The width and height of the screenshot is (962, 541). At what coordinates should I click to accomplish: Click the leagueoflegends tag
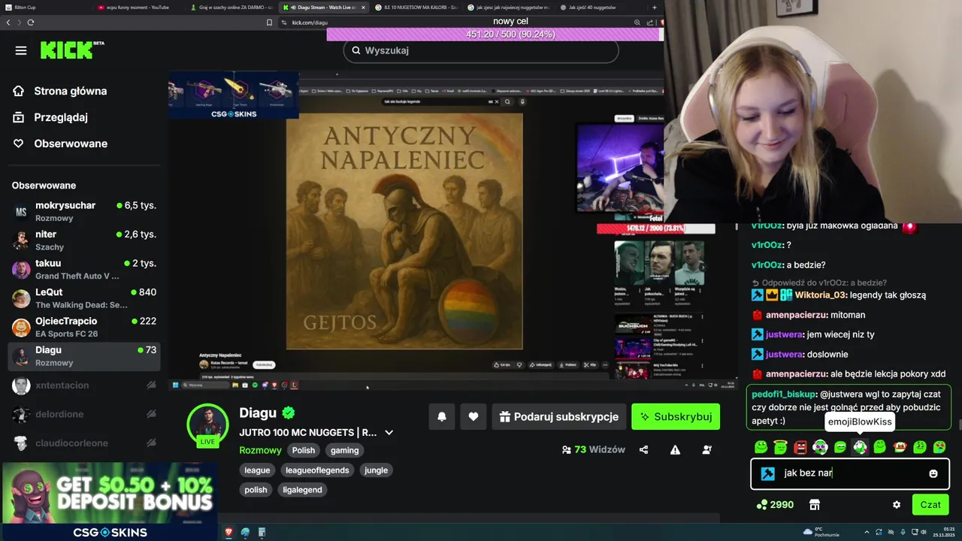pos(316,470)
